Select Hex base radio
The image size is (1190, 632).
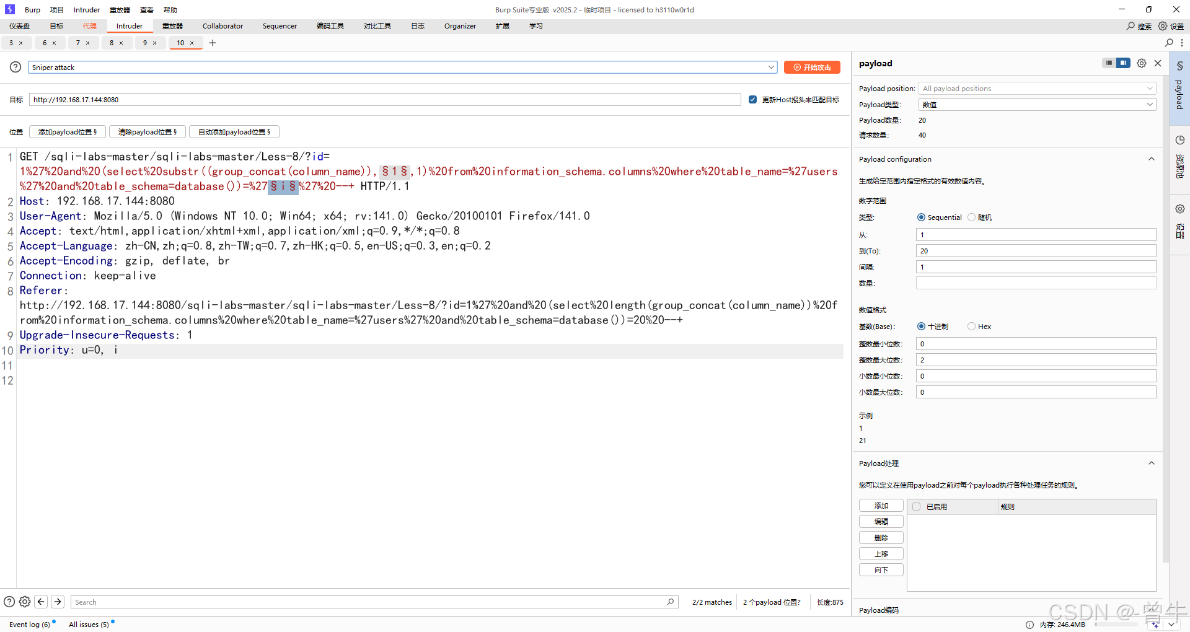[971, 327]
